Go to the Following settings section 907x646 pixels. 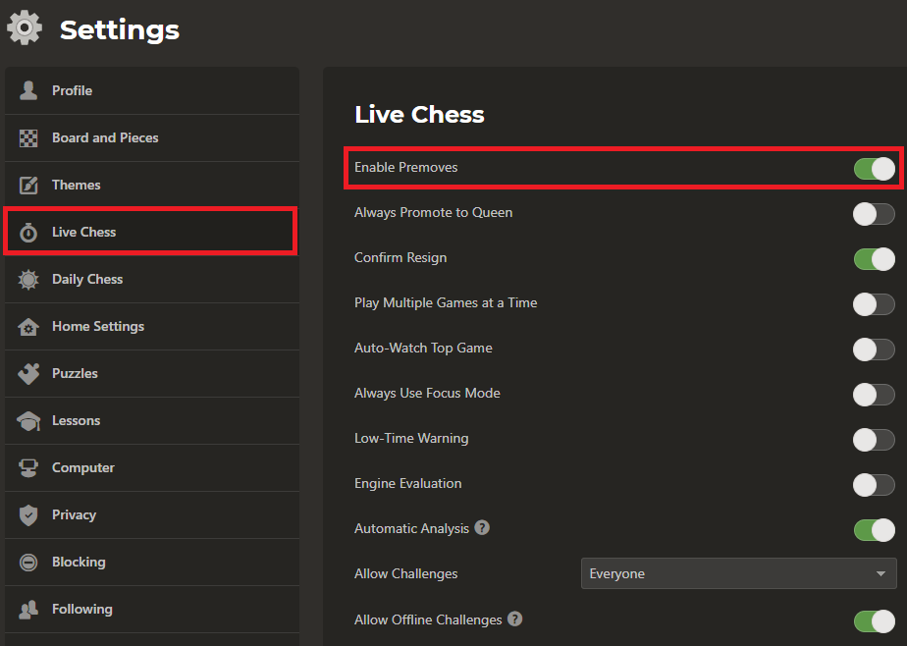[x=81, y=609]
